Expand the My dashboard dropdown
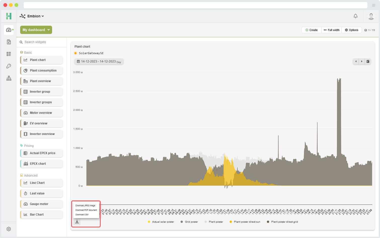The image size is (380, 238). [36, 30]
